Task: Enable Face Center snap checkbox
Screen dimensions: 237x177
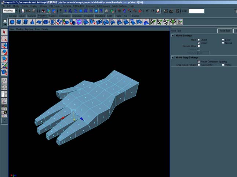Action: pos(198,65)
